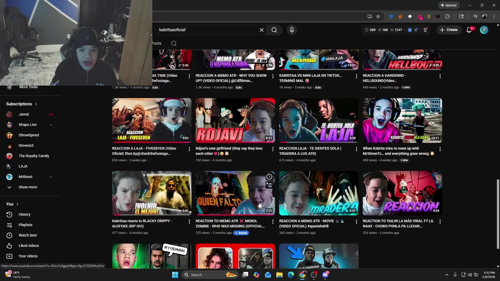Image resolution: width=500 pixels, height=281 pixels.
Task: Open options for BLACKY DRIPPY - ALOFOKE video
Action: (x=189, y=222)
